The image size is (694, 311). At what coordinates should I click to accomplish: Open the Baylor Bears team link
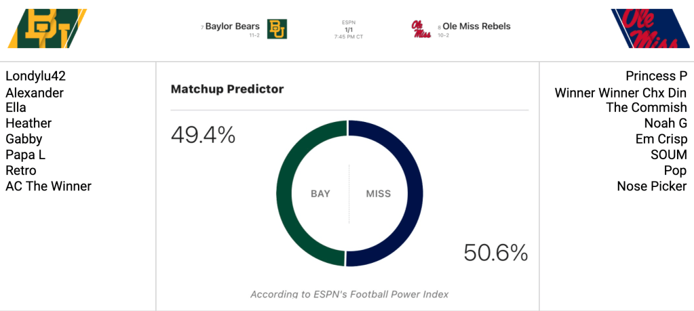tap(232, 26)
